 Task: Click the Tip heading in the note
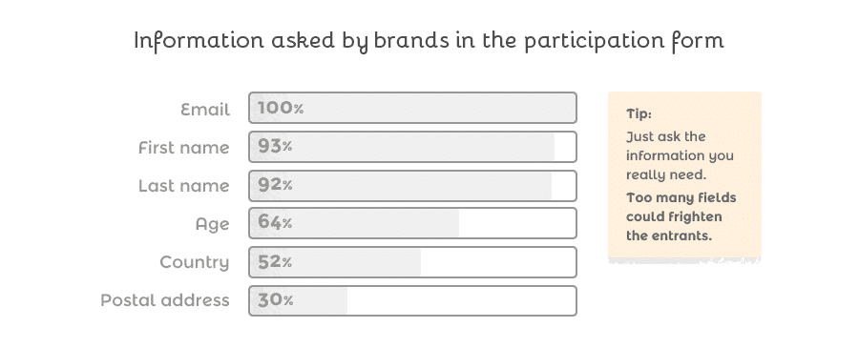point(639,113)
